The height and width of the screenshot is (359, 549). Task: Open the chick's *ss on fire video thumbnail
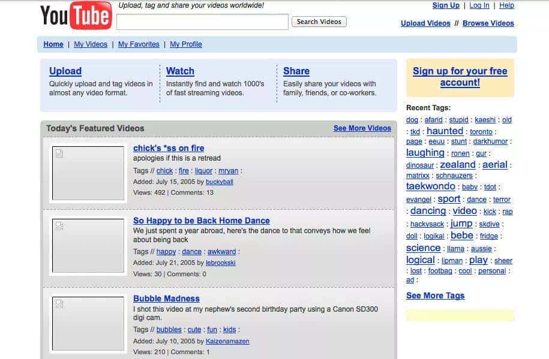[x=88, y=173]
